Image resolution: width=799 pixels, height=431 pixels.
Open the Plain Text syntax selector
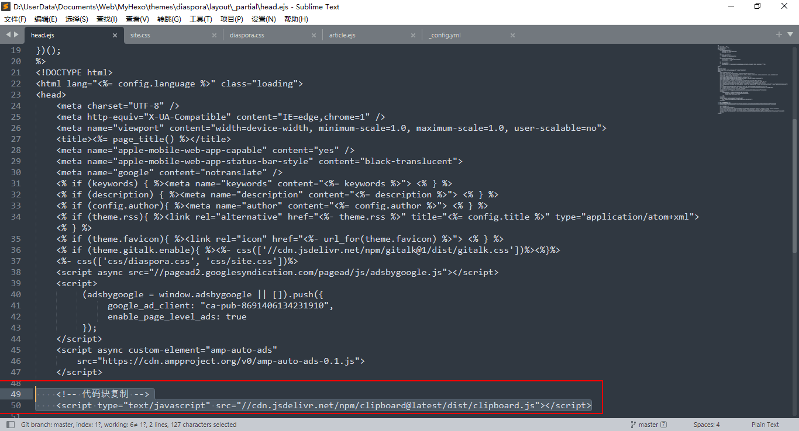coord(765,425)
